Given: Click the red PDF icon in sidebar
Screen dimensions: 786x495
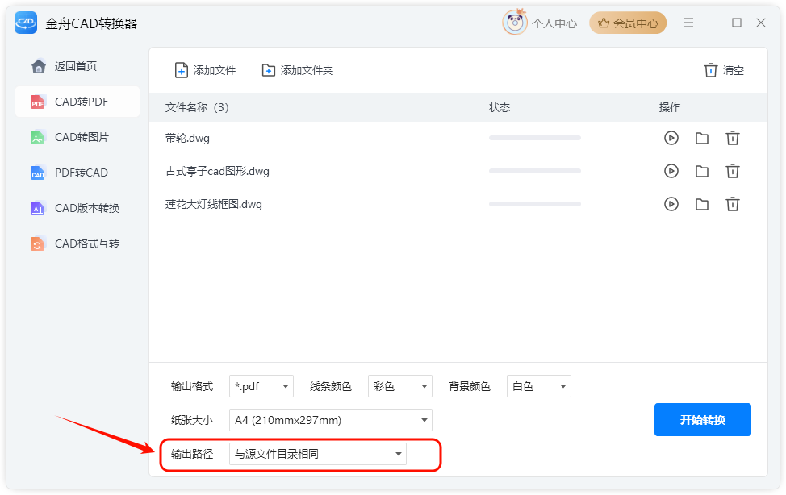Looking at the screenshot, I should point(38,102).
